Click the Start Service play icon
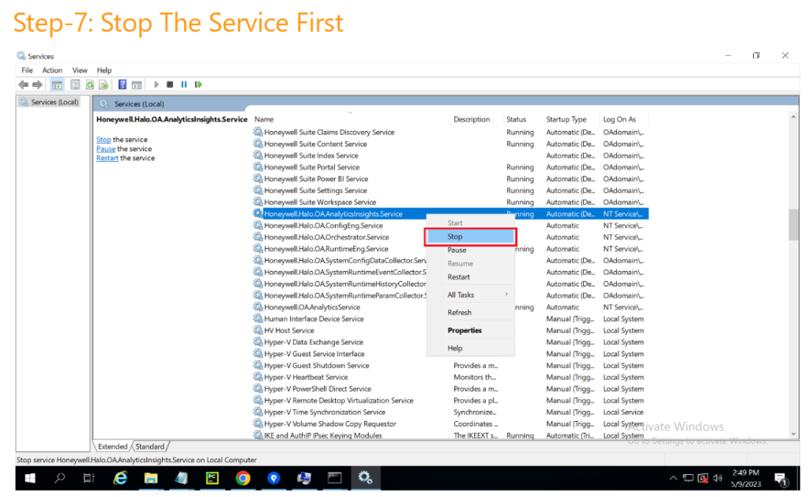The image size is (809, 497). pos(156,85)
